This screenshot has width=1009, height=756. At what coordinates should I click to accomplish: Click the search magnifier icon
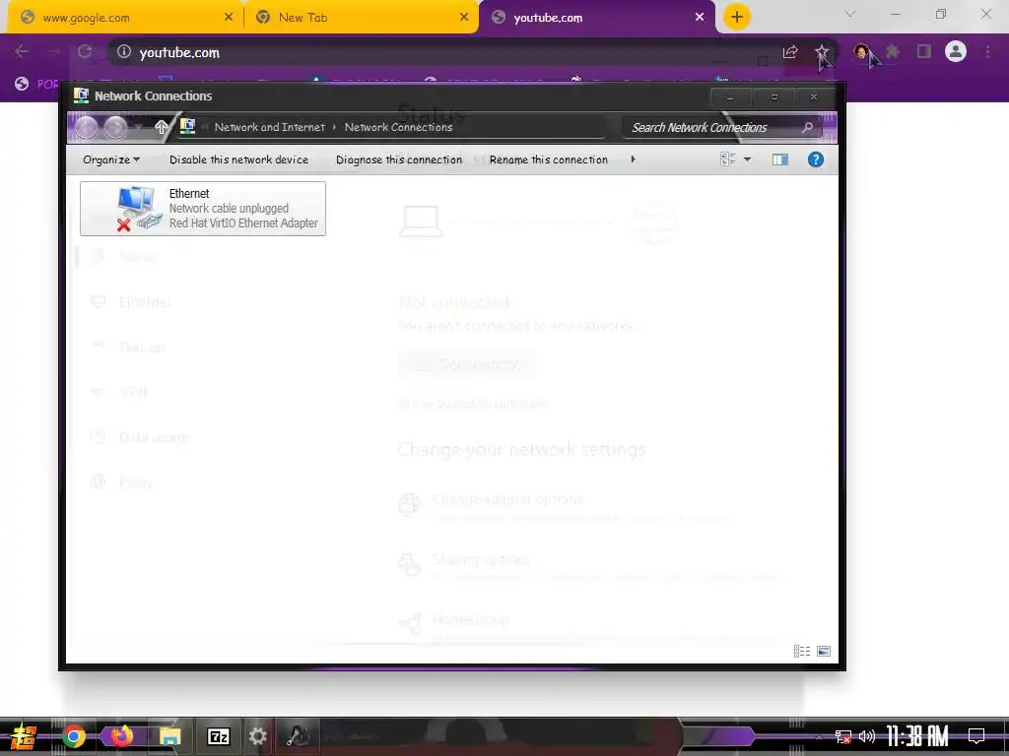click(807, 127)
